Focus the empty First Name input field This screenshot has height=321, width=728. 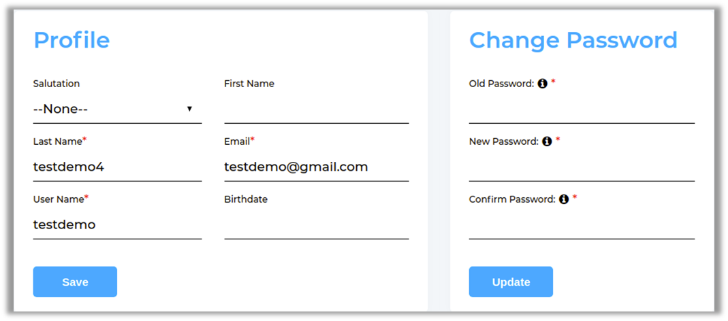pyautogui.click(x=316, y=109)
